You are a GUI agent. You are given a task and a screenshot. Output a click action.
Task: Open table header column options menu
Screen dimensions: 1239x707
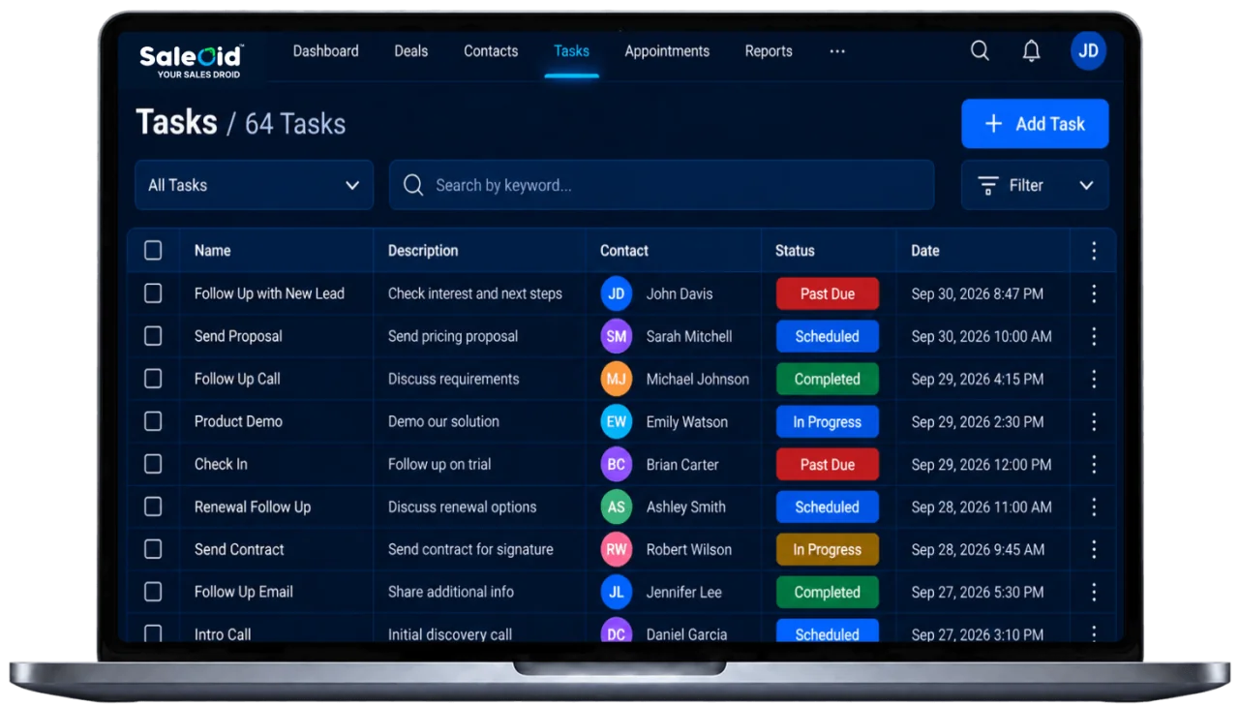pos(1094,251)
